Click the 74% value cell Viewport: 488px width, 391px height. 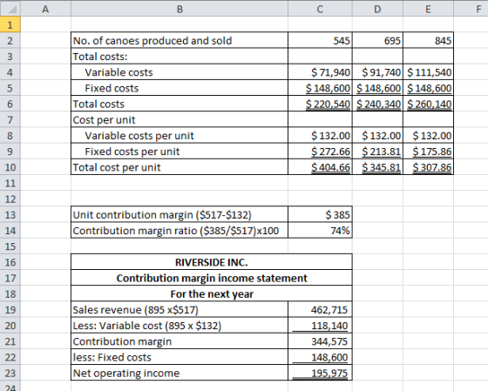tap(321, 231)
